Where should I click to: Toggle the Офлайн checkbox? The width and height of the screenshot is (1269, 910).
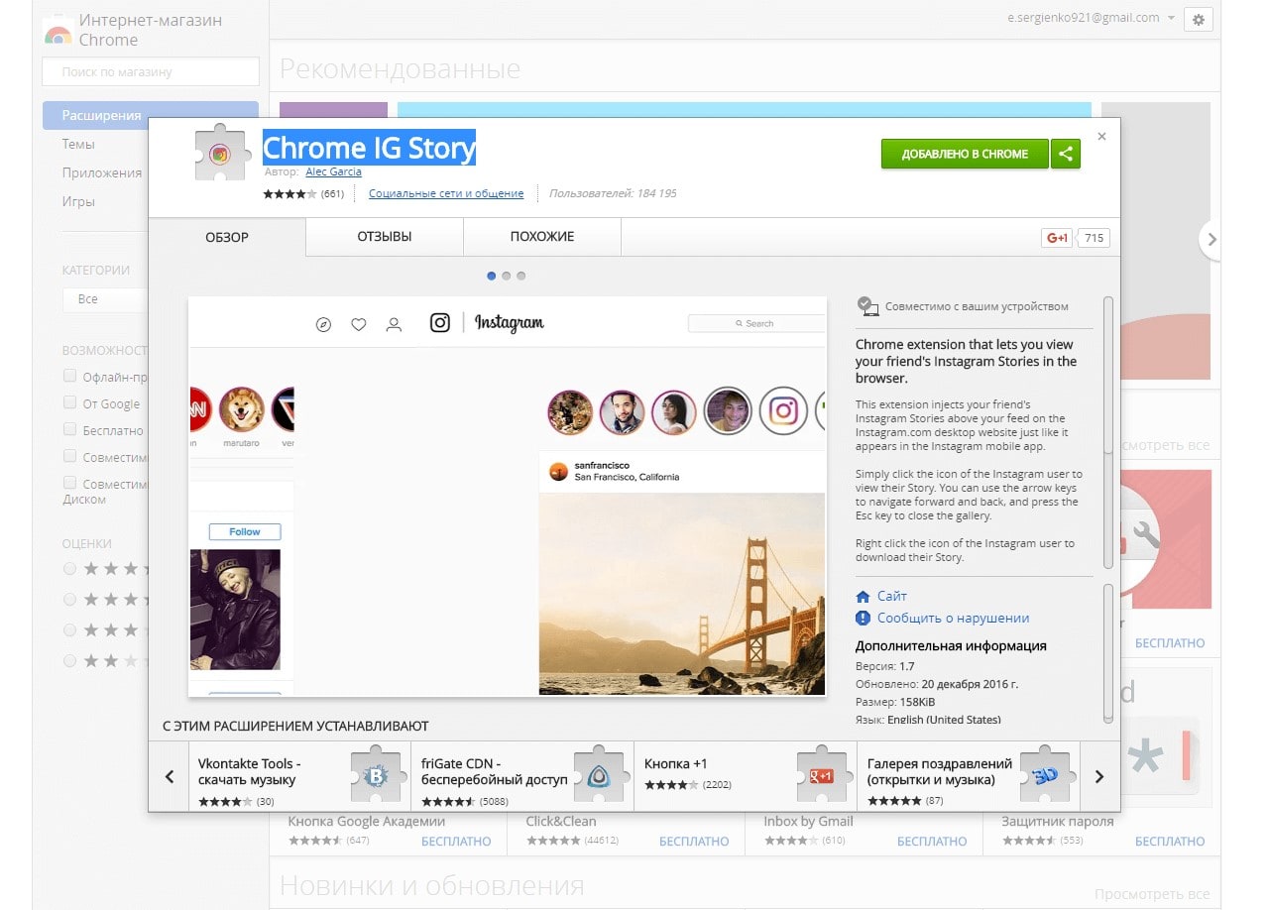69,376
